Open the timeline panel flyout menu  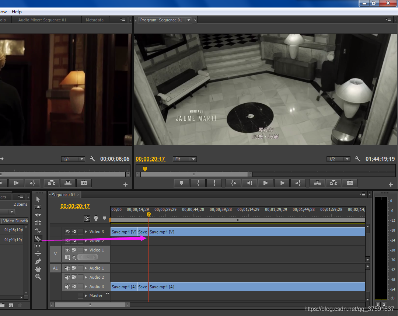click(363, 194)
